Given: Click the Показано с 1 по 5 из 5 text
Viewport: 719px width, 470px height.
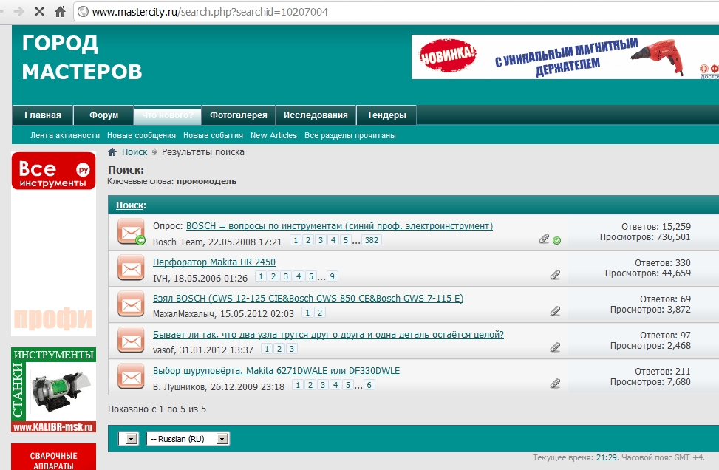Looking at the screenshot, I should [x=157, y=409].
